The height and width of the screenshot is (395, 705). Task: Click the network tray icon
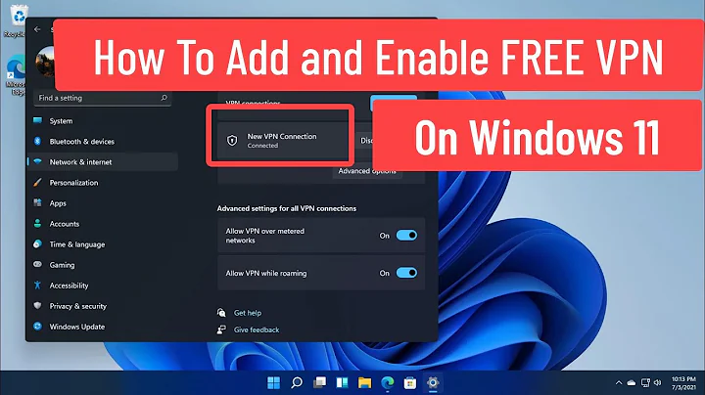(645, 383)
